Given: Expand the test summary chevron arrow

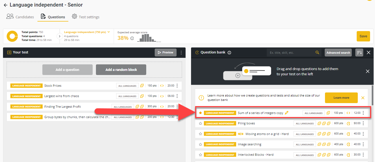Looking at the screenshot, I should (60, 36).
